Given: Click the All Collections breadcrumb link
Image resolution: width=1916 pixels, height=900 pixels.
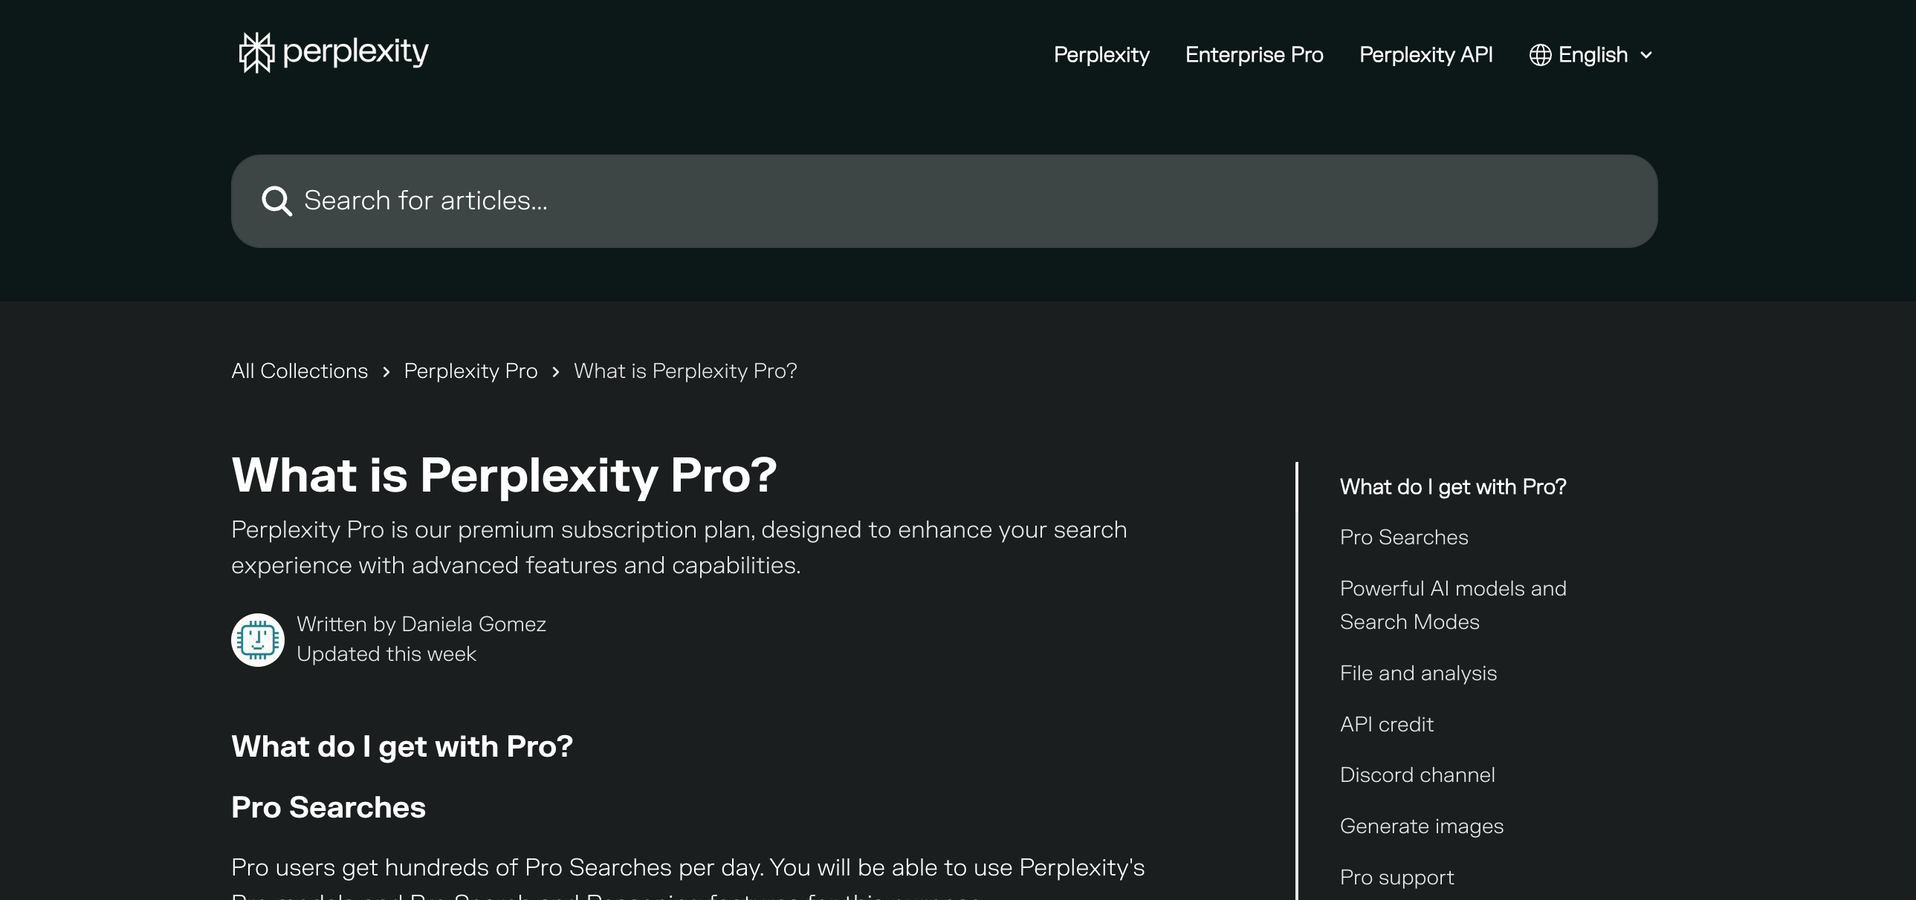Looking at the screenshot, I should [299, 371].
